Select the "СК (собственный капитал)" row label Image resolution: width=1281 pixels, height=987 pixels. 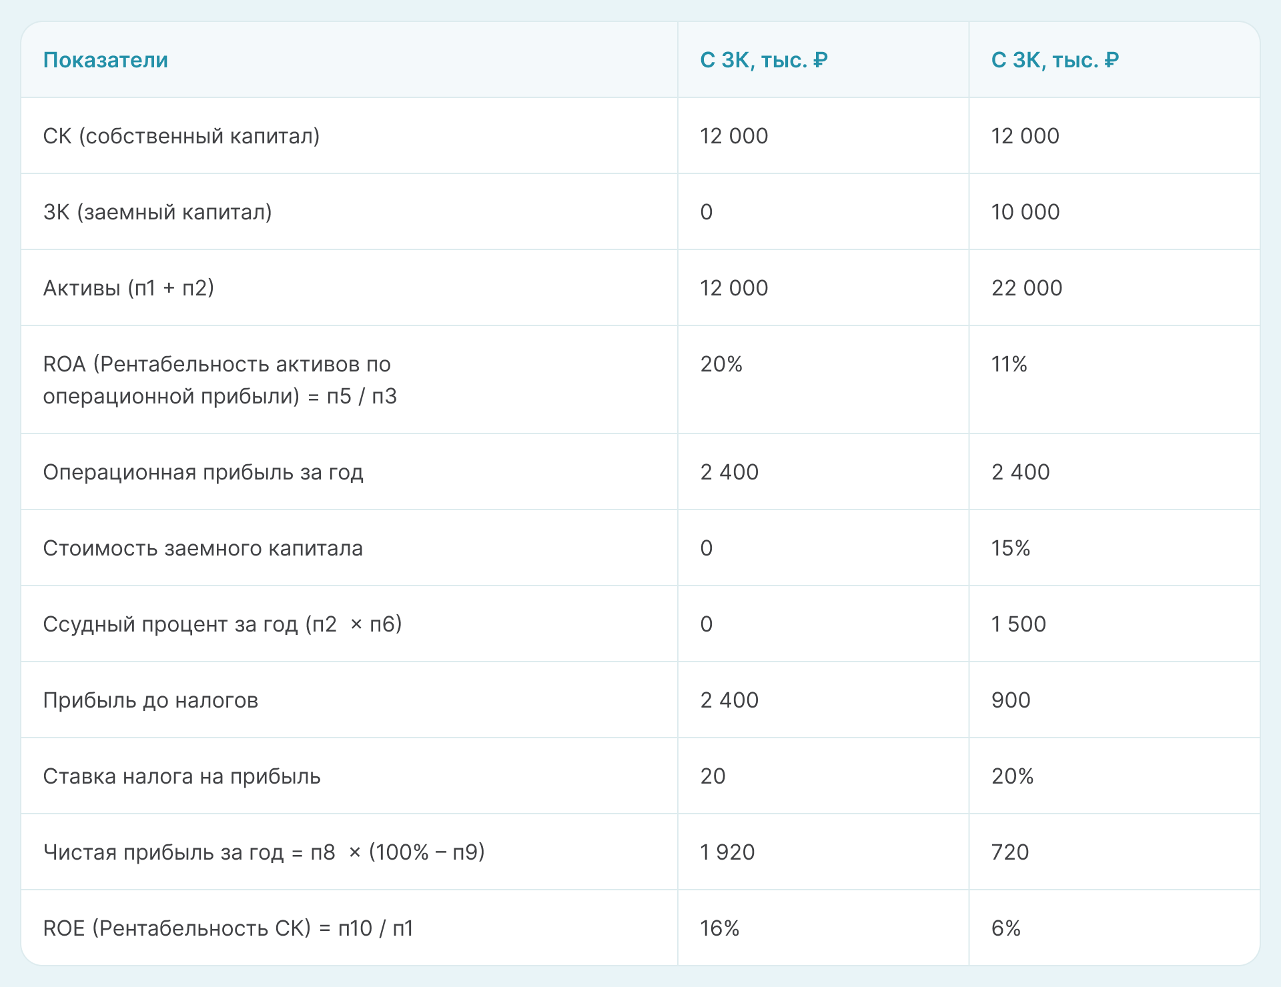[x=181, y=136]
